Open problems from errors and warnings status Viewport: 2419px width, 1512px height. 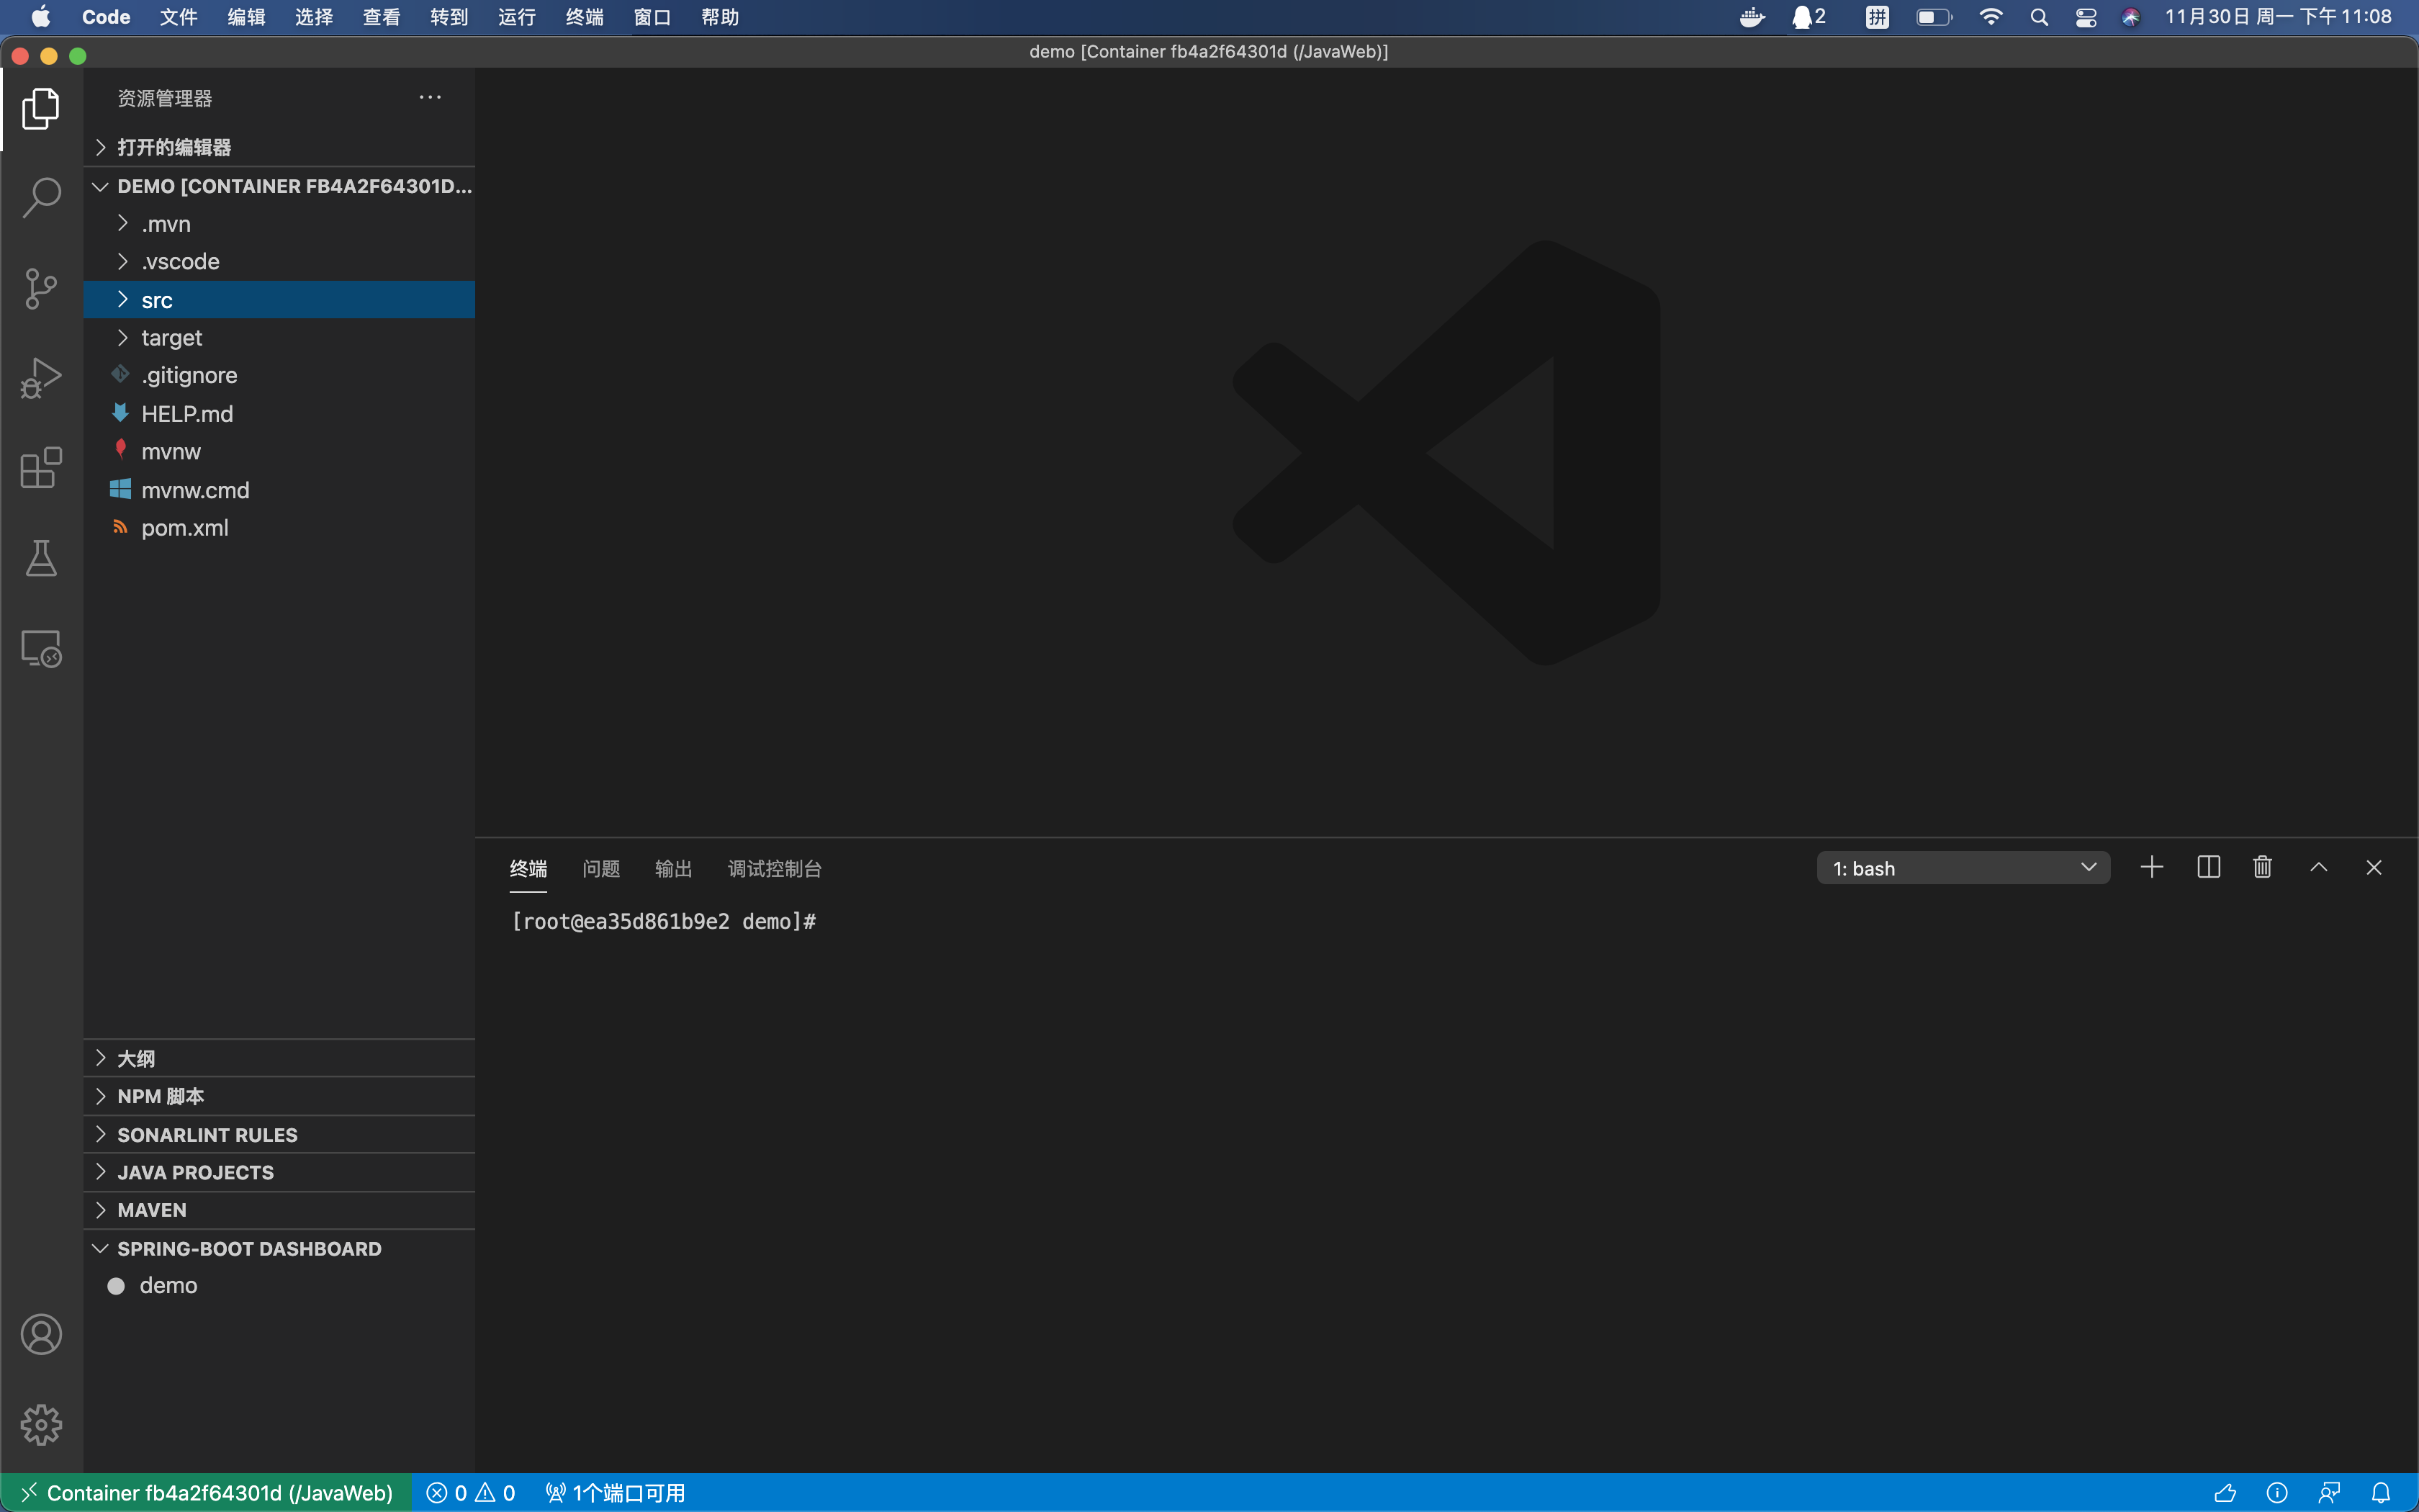[471, 1493]
